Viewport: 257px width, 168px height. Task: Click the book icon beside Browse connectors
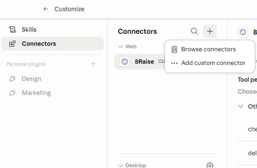pyautogui.click(x=174, y=50)
